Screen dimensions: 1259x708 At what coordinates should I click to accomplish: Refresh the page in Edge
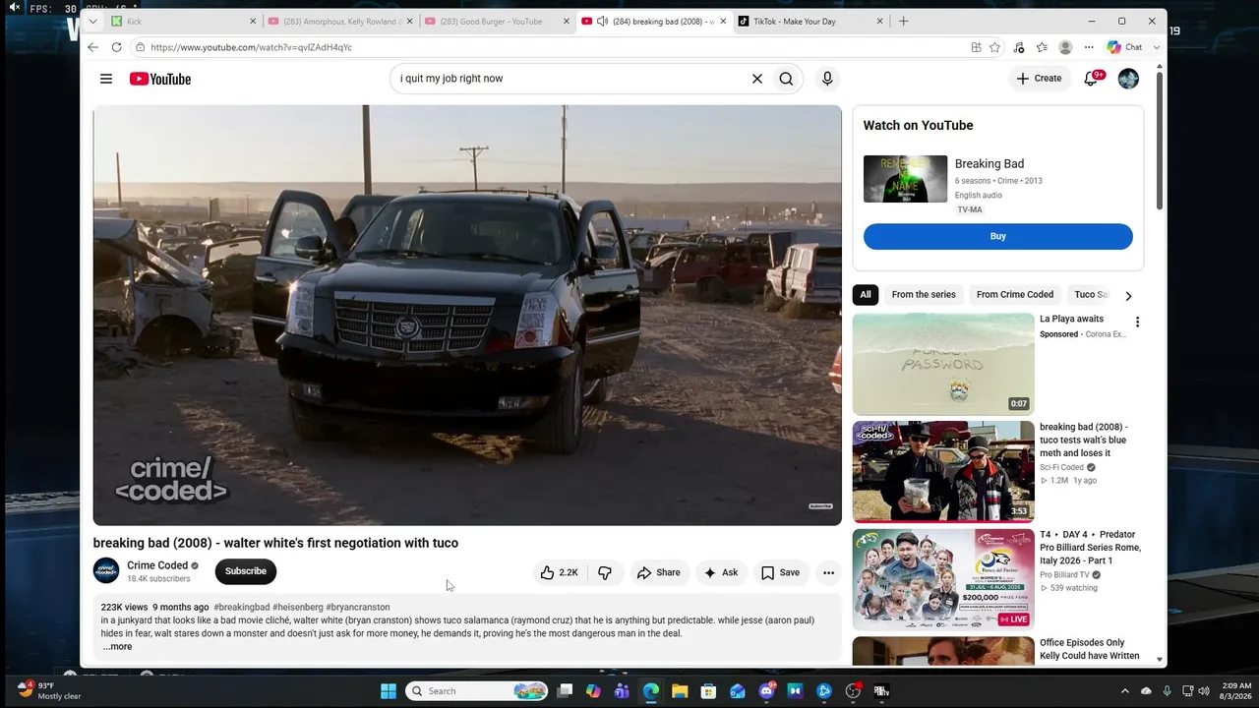point(116,47)
